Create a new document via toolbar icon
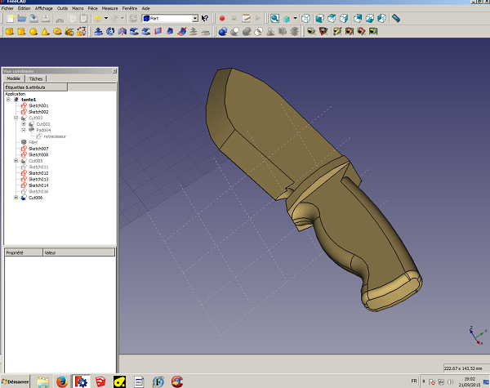Screen dimensions: 490x388 click(10, 19)
